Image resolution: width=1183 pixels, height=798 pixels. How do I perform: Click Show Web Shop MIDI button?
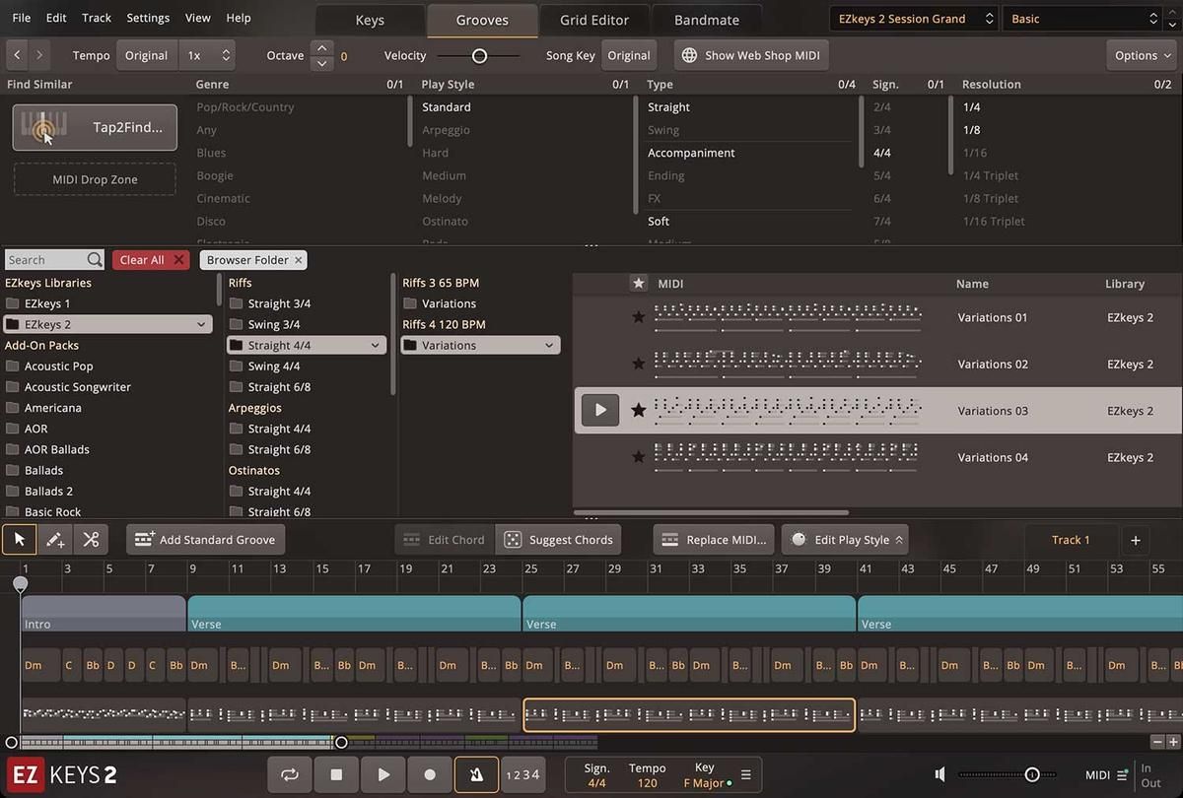click(x=751, y=55)
